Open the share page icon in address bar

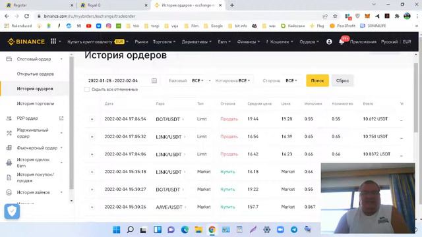[x=325, y=16]
